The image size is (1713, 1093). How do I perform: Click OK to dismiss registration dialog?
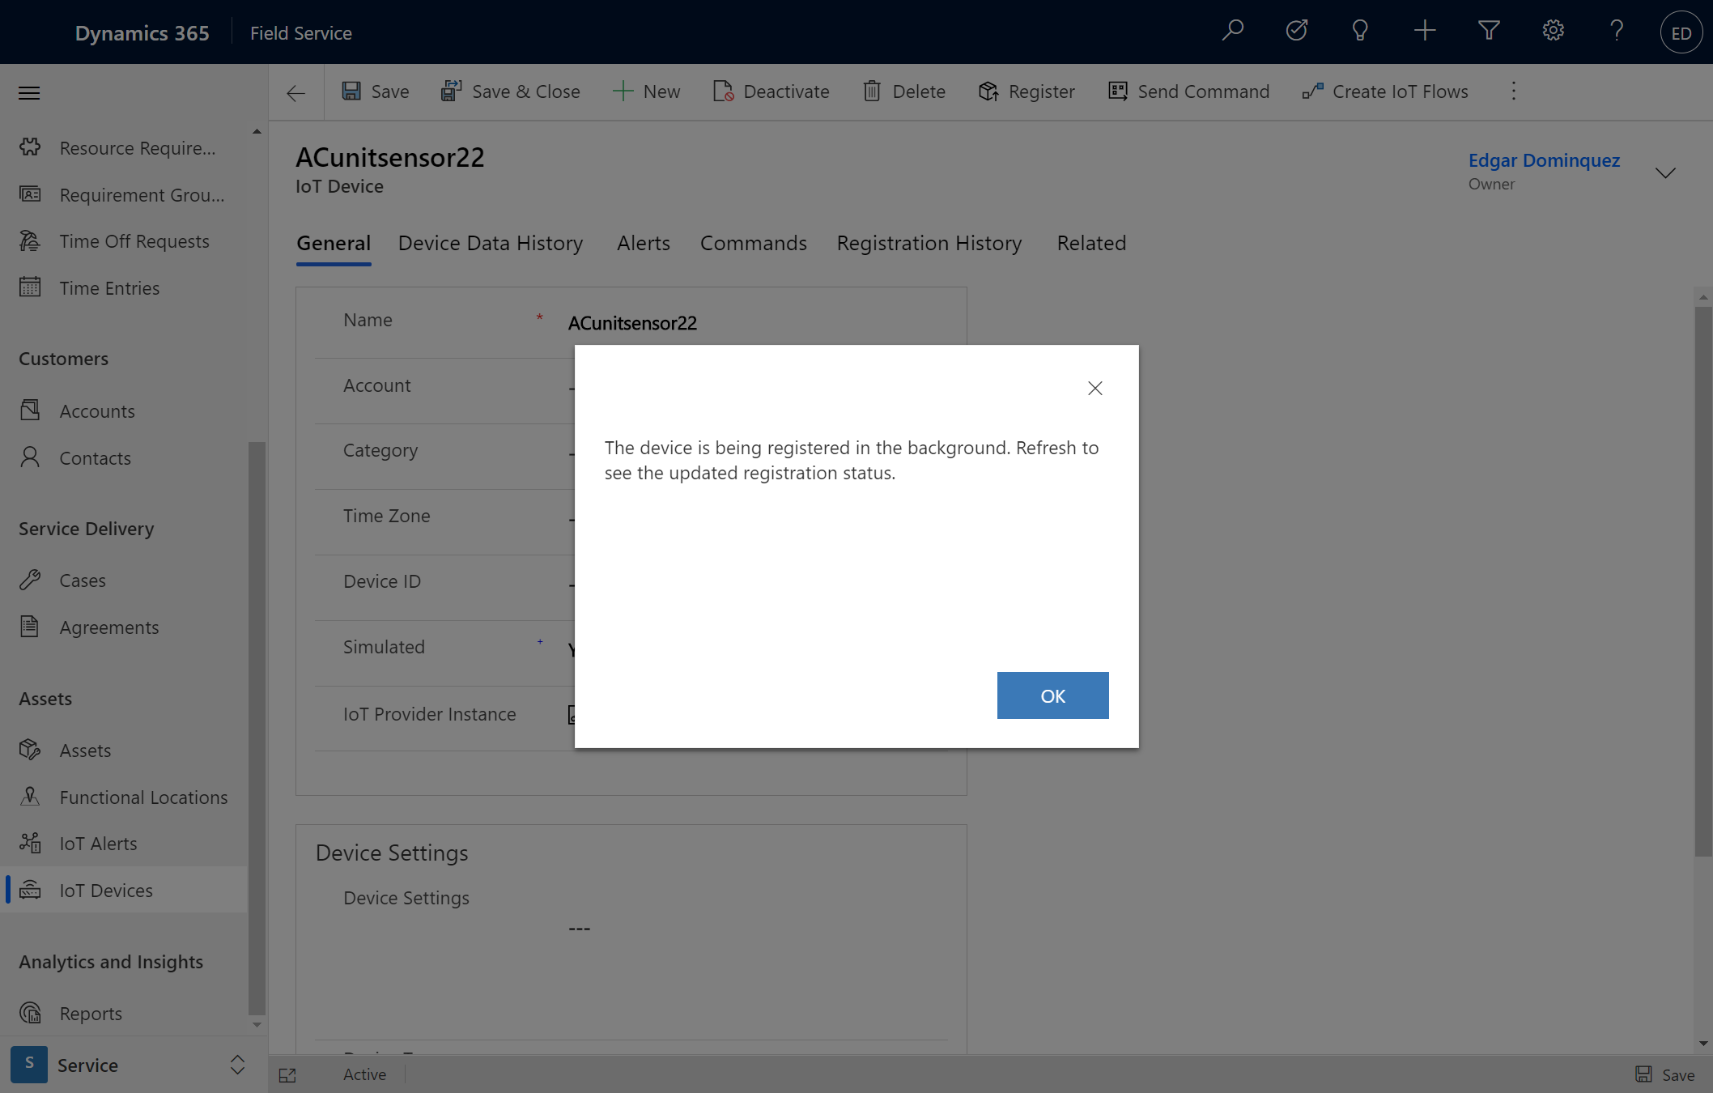pyautogui.click(x=1052, y=695)
